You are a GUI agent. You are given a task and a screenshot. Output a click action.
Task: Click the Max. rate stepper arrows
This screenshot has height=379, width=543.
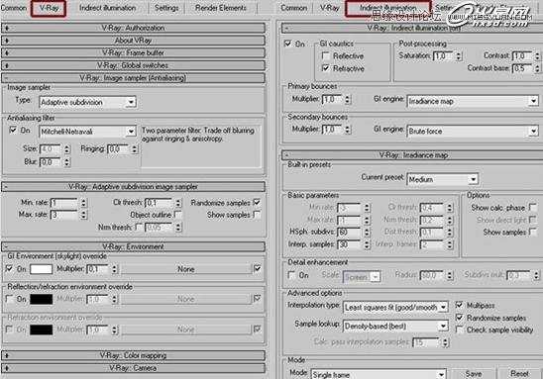tap(83, 215)
